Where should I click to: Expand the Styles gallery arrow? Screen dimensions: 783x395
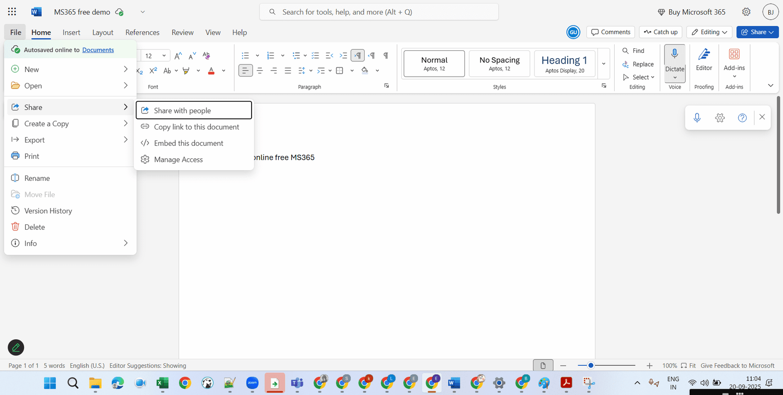click(x=603, y=64)
